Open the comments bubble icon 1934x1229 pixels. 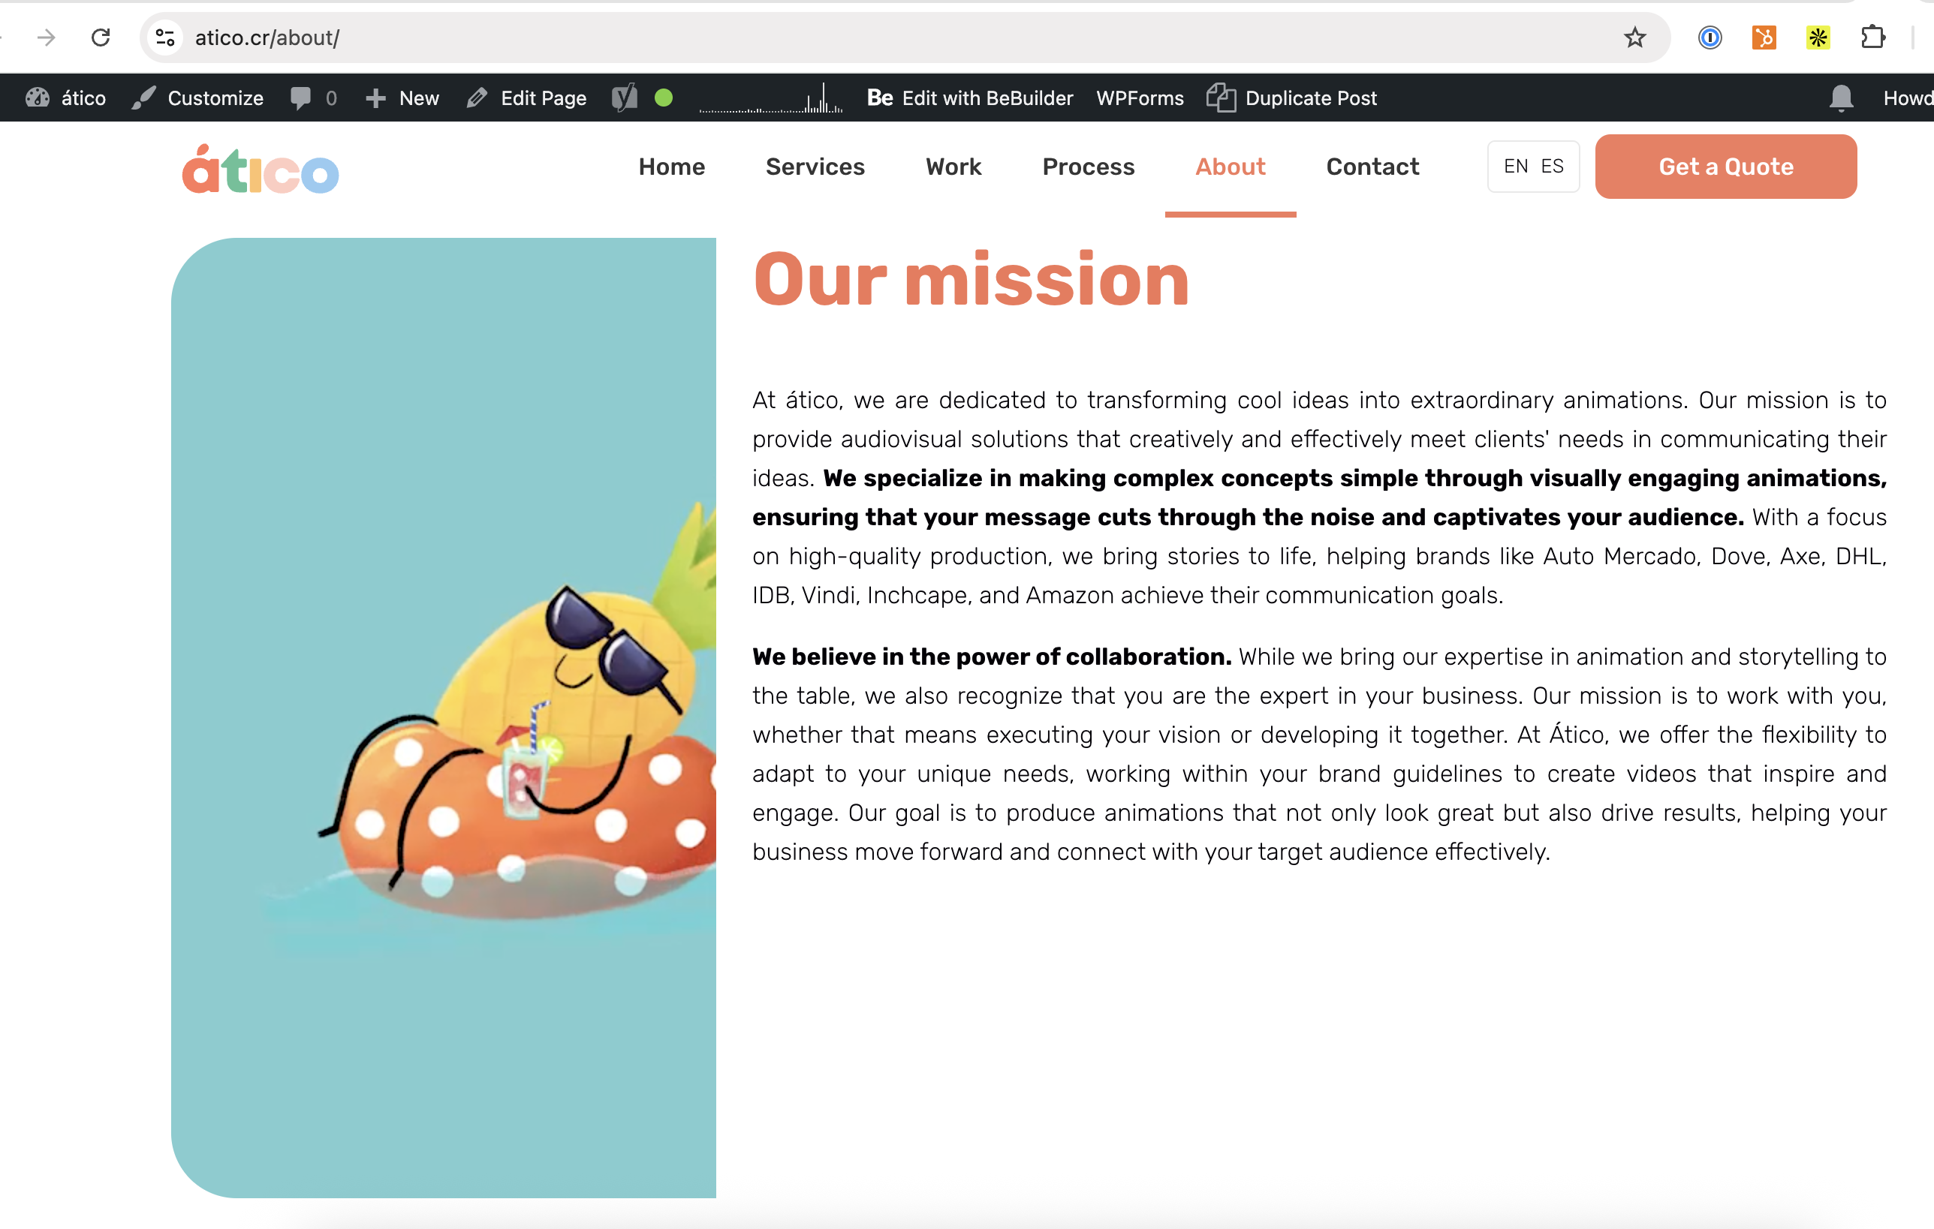[x=301, y=98]
